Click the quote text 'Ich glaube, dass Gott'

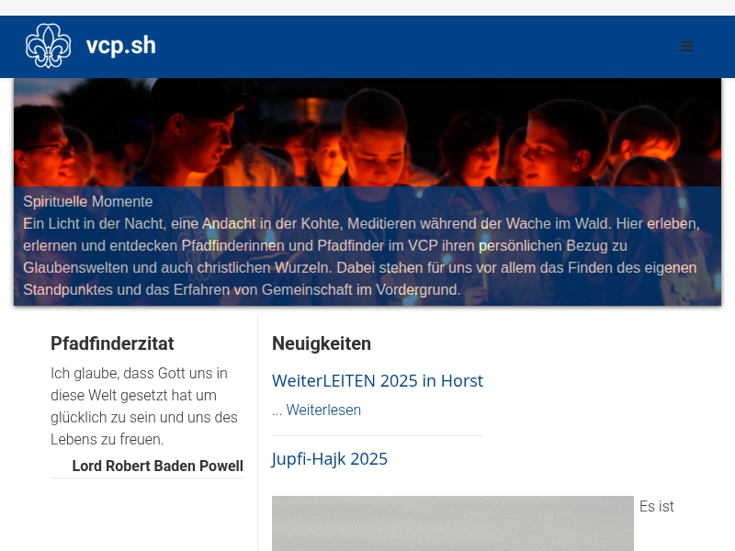click(144, 406)
